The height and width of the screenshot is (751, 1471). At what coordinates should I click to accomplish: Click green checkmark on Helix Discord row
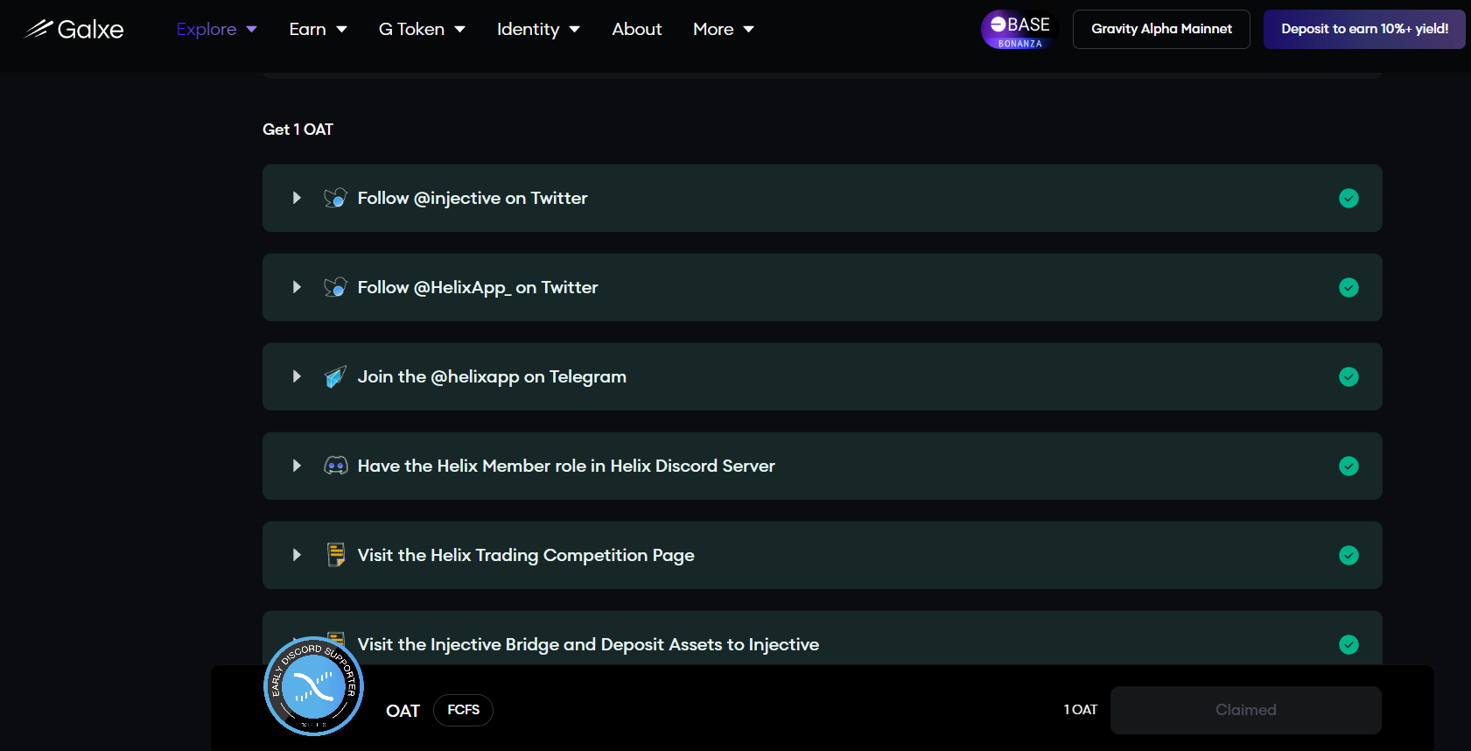click(1348, 466)
